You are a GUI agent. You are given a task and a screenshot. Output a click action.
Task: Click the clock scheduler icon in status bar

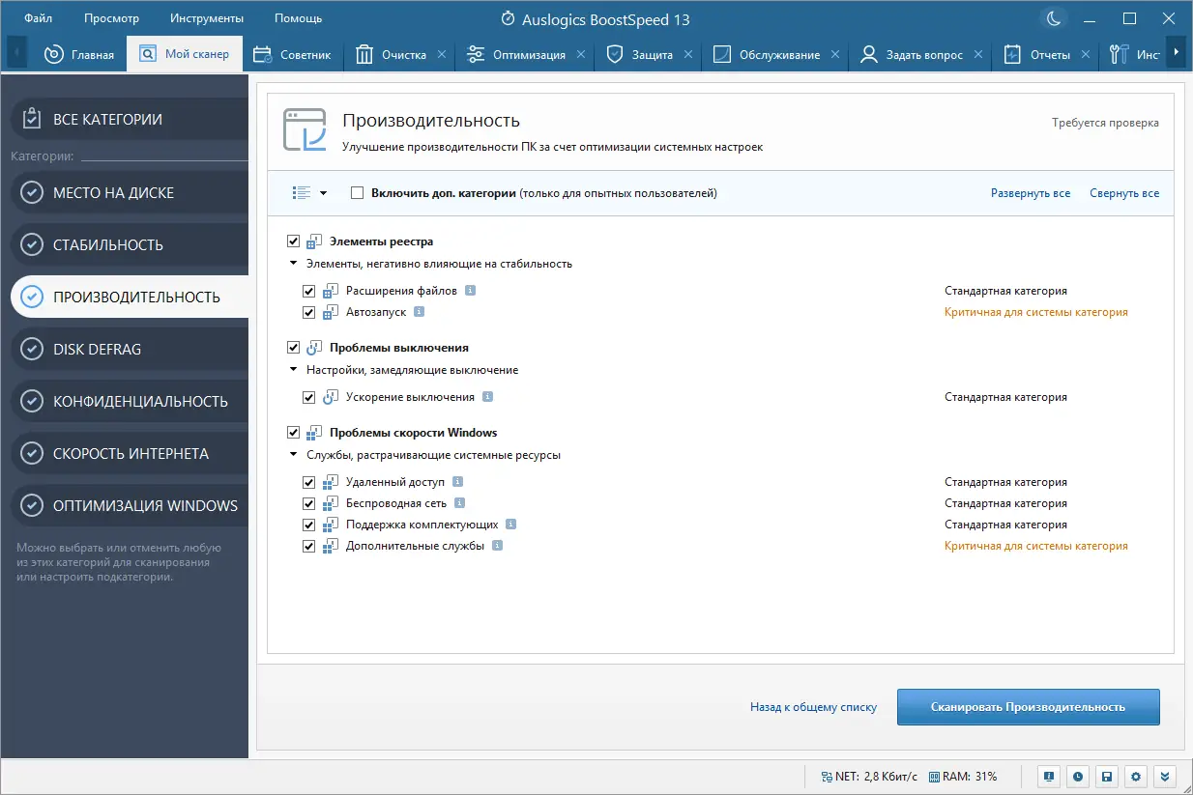pyautogui.click(x=1077, y=776)
